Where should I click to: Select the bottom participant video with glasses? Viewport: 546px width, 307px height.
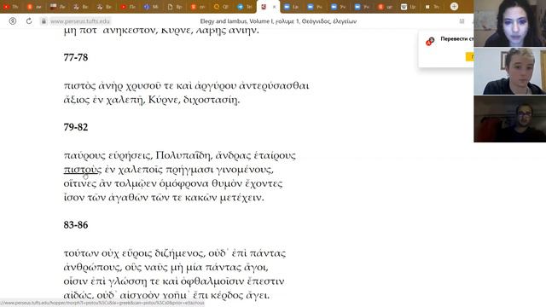coord(510,119)
